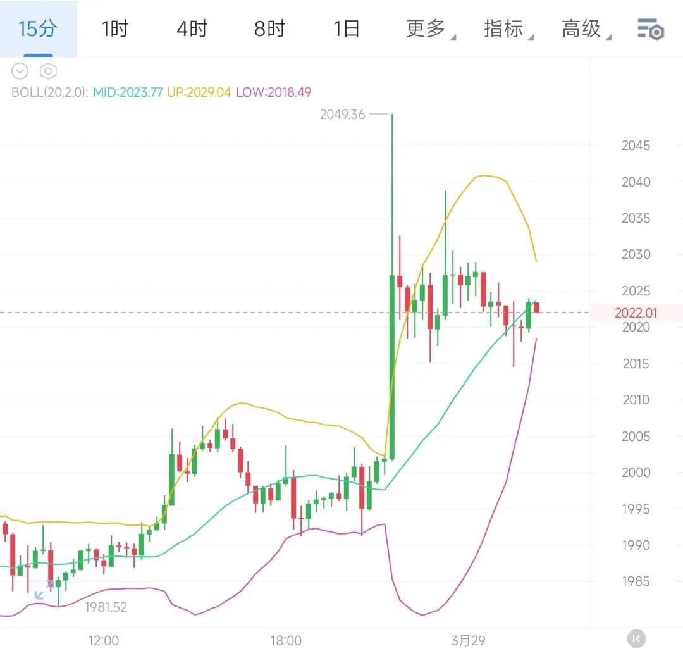Viewport: 683px width, 651px height.
Task: Click the 2015 price axis label
Action: 636,363
